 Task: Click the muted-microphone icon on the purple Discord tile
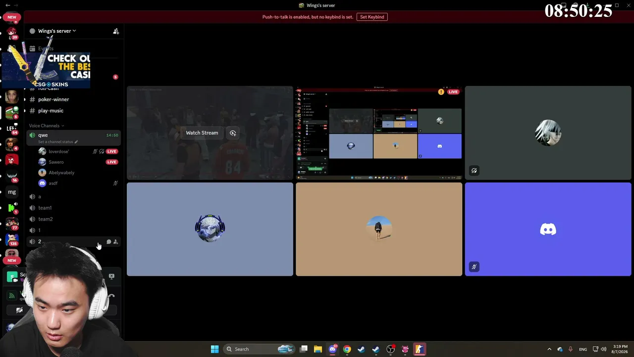474,267
